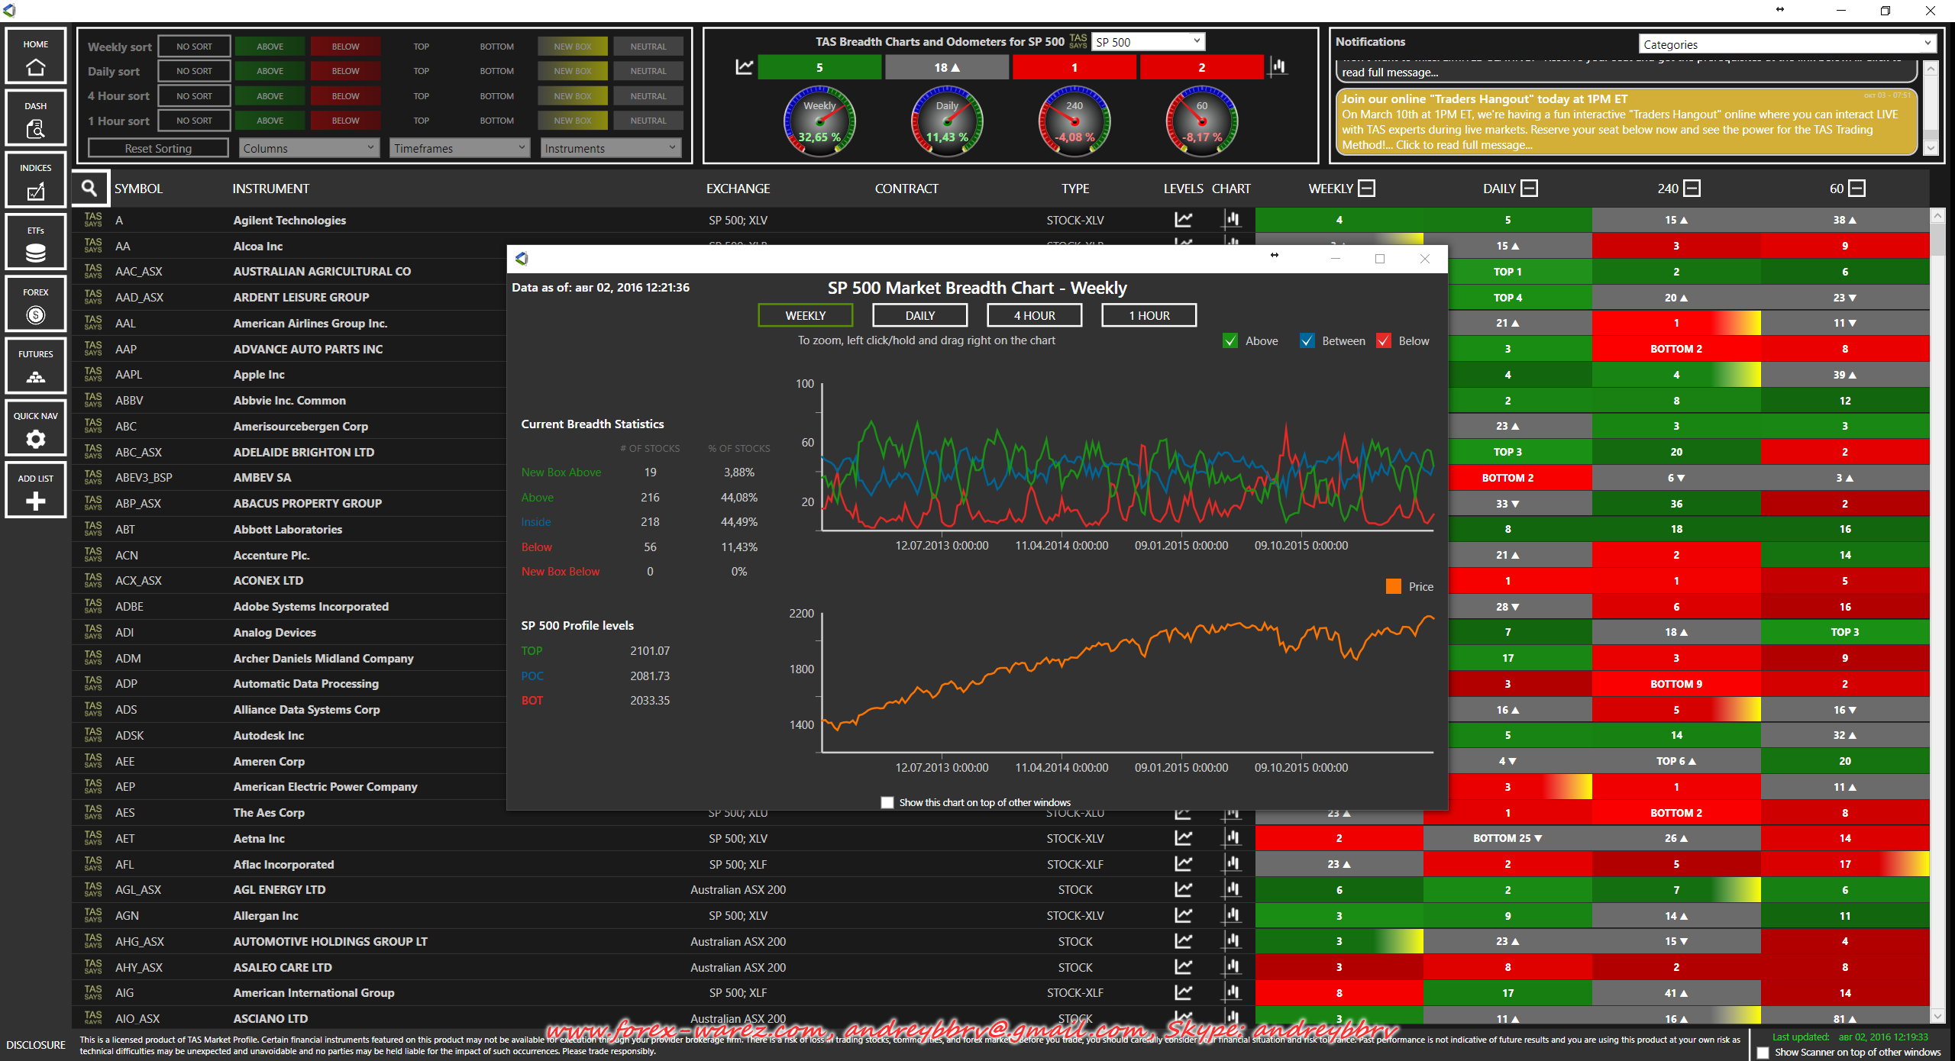Click the symbol search magnifier icon
The image size is (1955, 1061).
(x=89, y=188)
